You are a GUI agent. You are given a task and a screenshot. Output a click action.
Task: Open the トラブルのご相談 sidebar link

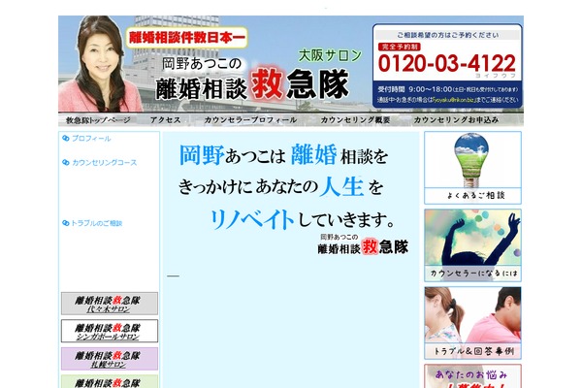[96, 223]
